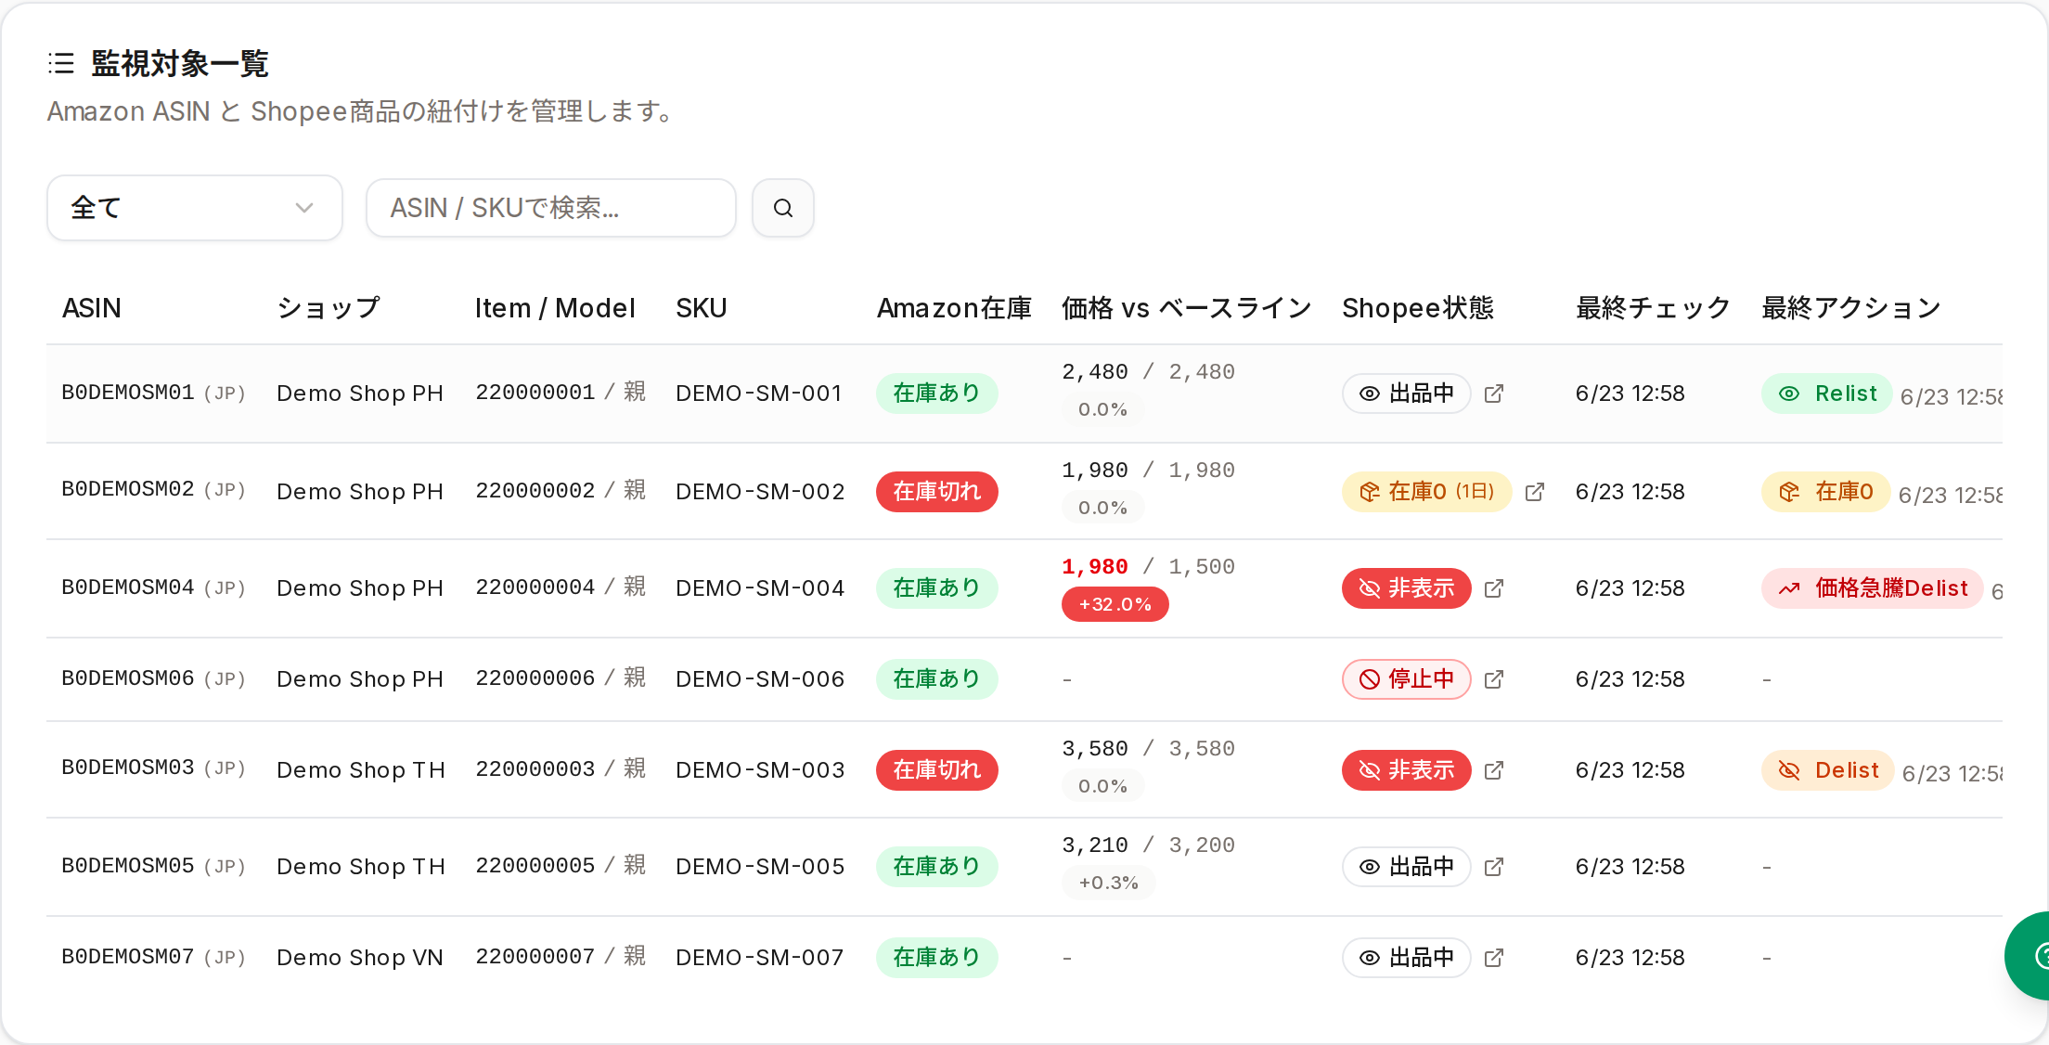This screenshot has width=2049, height=1045.
Task: Select ASIN B0DEMOSM03
Action: click(128, 768)
